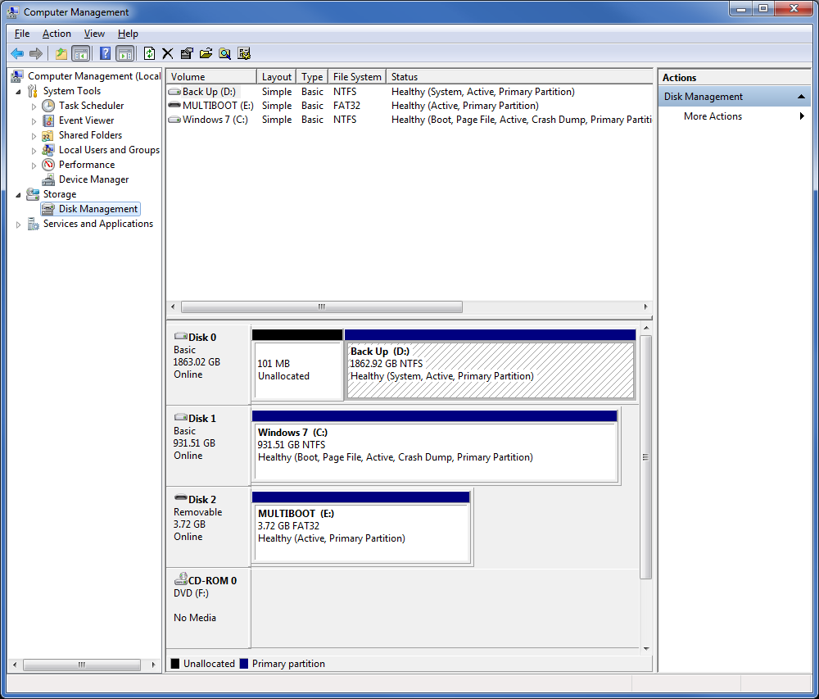This screenshot has width=819, height=699.
Task: Expand Local Users and Groups node
Action: tap(34, 151)
